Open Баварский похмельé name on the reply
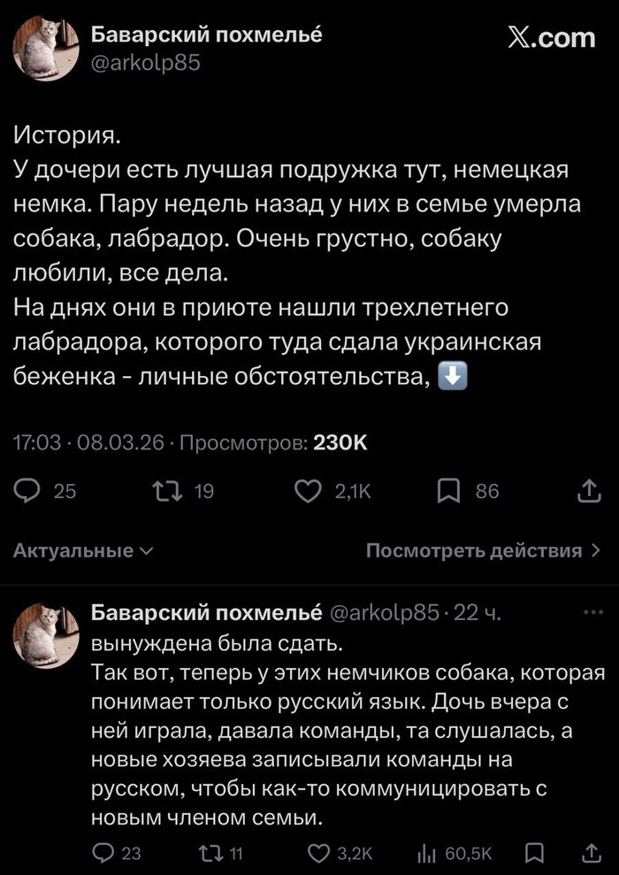 click(207, 613)
